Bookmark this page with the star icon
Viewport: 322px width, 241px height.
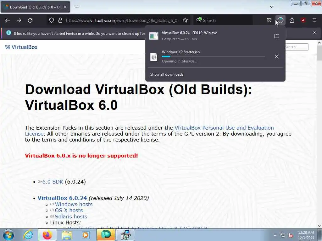185,20
